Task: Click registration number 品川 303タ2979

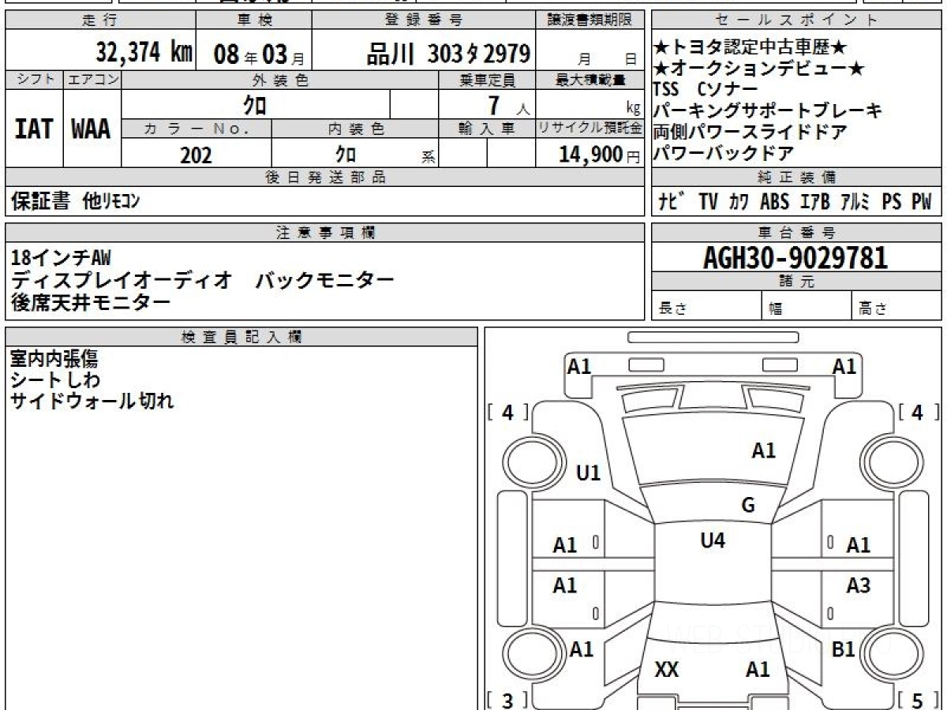Action: point(448,54)
